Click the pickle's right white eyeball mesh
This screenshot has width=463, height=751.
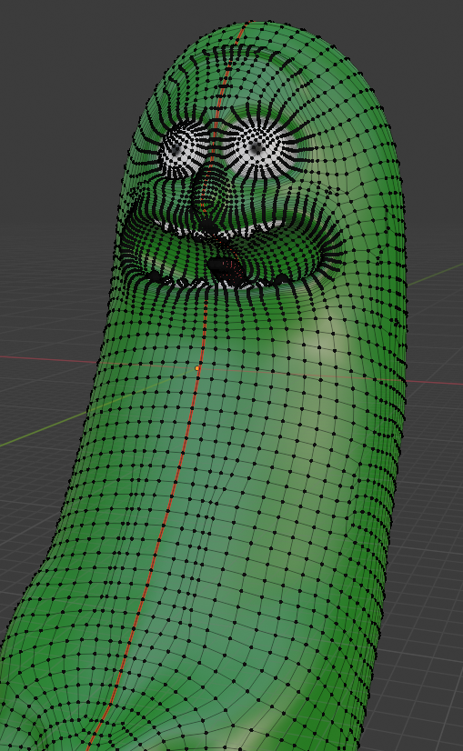pyautogui.click(x=257, y=148)
